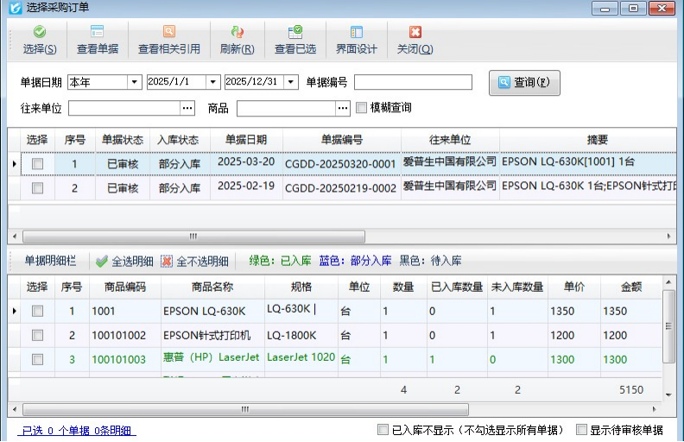Open 查看单据 from the toolbar
The image size is (684, 442).
[98, 33]
